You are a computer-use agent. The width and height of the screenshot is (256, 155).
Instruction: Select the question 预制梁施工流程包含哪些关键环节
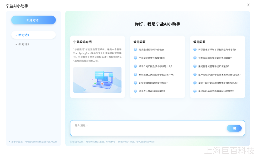coord(155,75)
